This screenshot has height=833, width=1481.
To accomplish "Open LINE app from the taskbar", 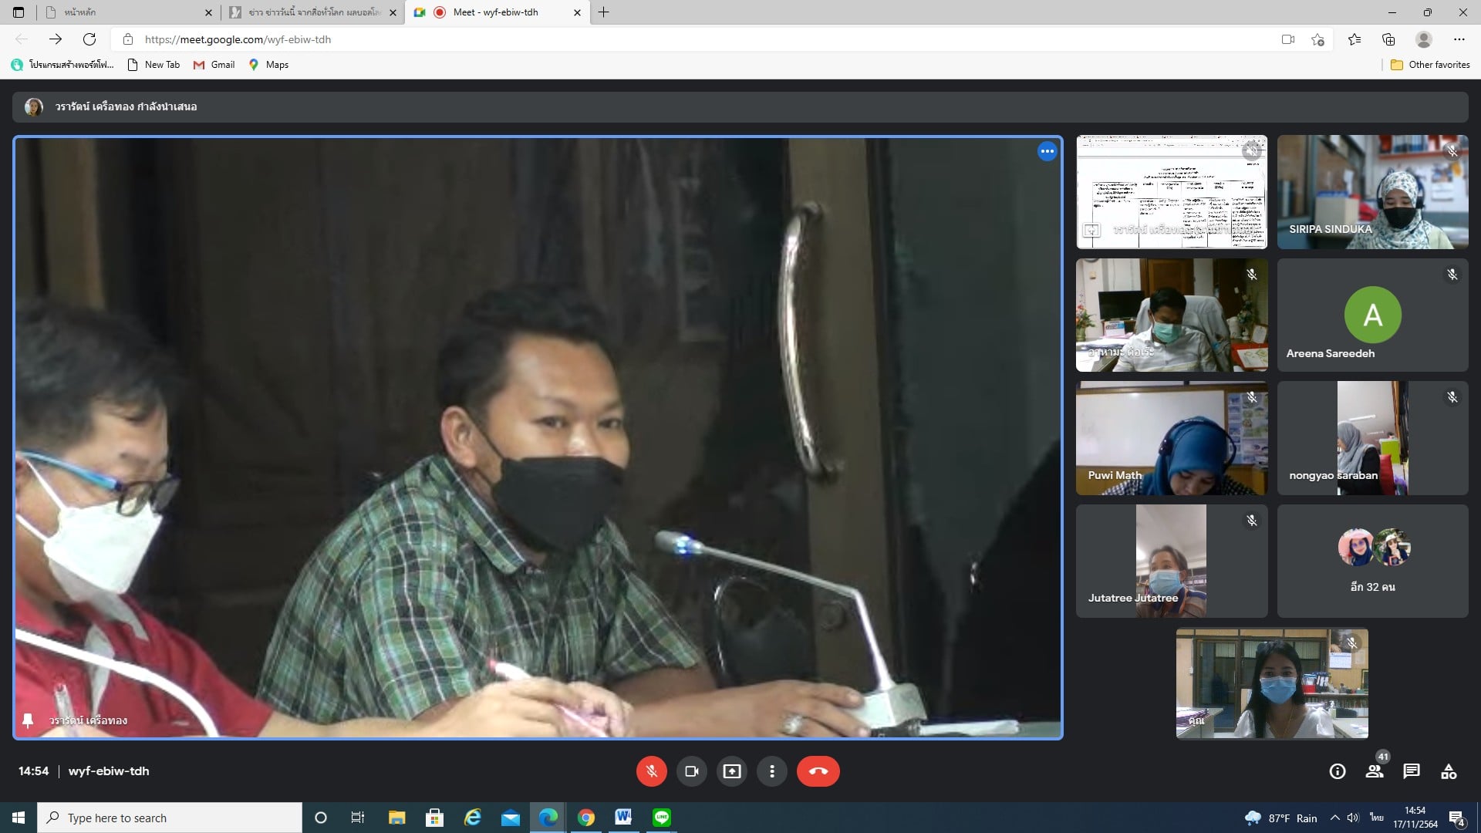I will coord(662,818).
